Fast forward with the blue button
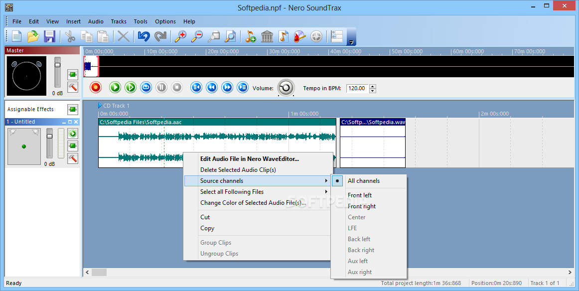This screenshot has height=291, width=579. pyautogui.click(x=227, y=88)
